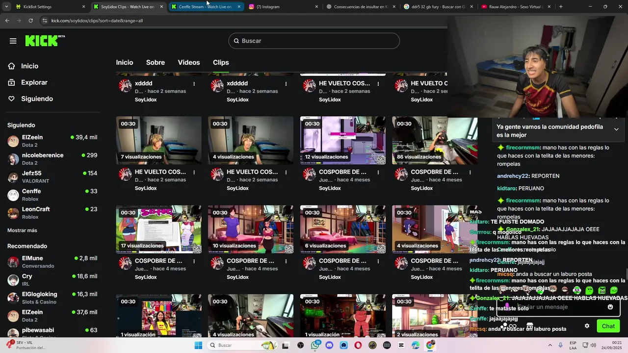This screenshot has height=353, width=628.
Task: Click the ESP LAA language indicator
Action: (573, 345)
